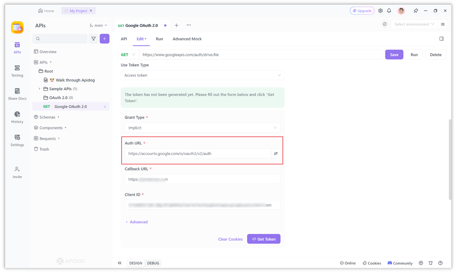Viewport: 456px width, 272px height.
Task: Open the notifications bell
Action: pos(389,11)
